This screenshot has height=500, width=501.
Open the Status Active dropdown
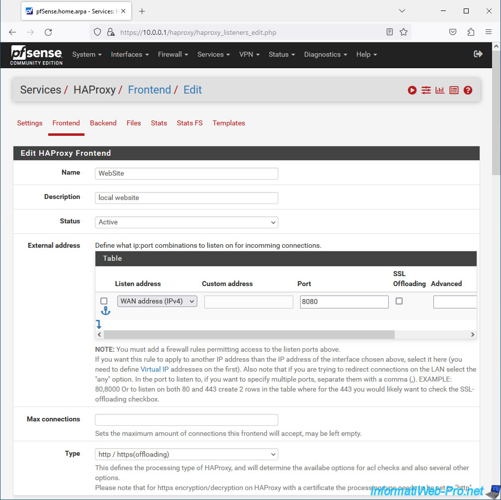186,222
